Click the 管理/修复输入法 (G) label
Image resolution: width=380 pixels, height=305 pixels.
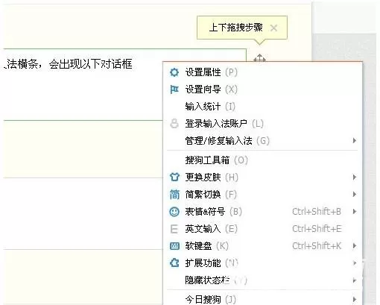coord(227,141)
